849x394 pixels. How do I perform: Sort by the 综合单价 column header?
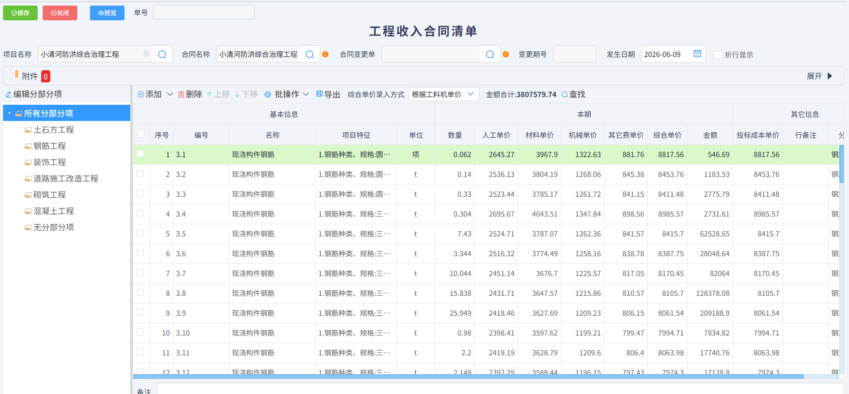668,135
